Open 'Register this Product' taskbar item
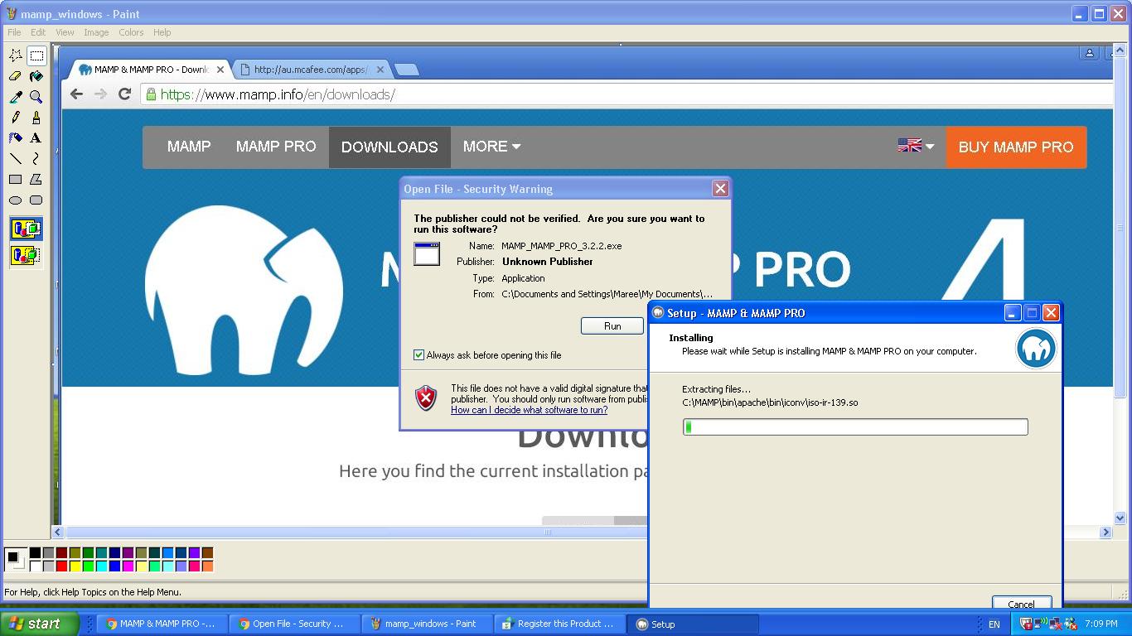The width and height of the screenshot is (1132, 636). pos(560,624)
